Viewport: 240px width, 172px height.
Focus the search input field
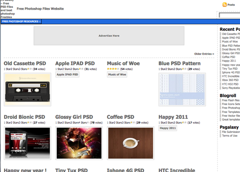point(229,15)
